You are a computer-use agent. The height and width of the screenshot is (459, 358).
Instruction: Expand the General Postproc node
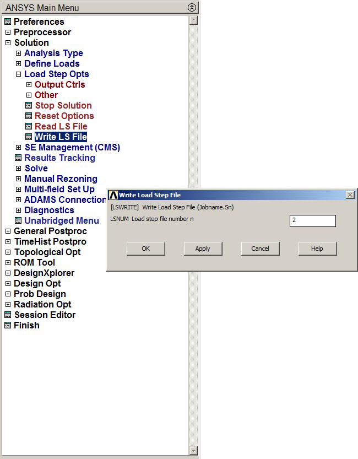8,231
